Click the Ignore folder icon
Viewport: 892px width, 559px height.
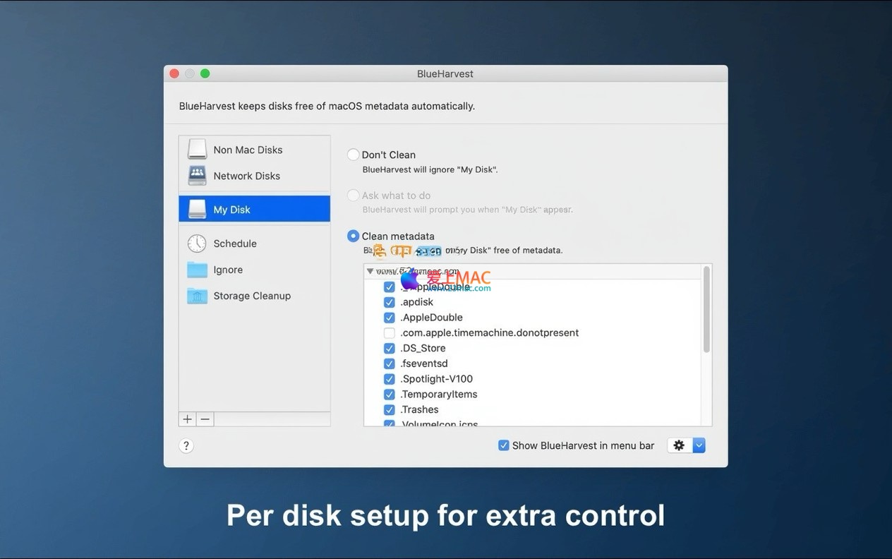click(197, 270)
